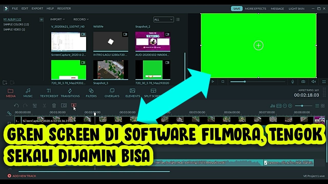This screenshot has height=184, width=328.
Task: Open MESSAGE
Action: 277,9
